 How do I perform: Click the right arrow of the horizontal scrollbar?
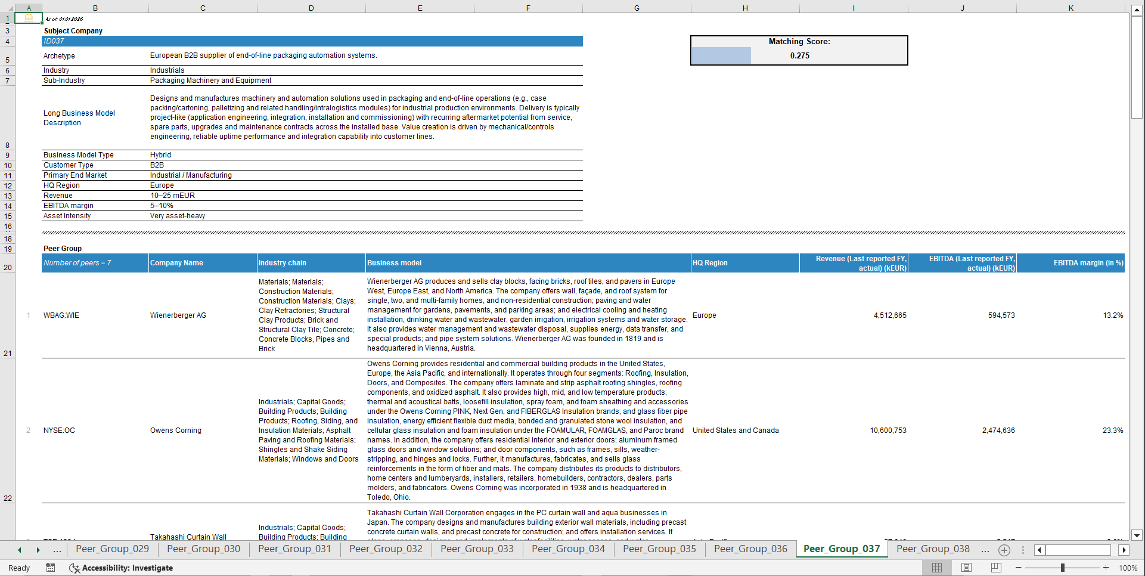(x=1124, y=550)
